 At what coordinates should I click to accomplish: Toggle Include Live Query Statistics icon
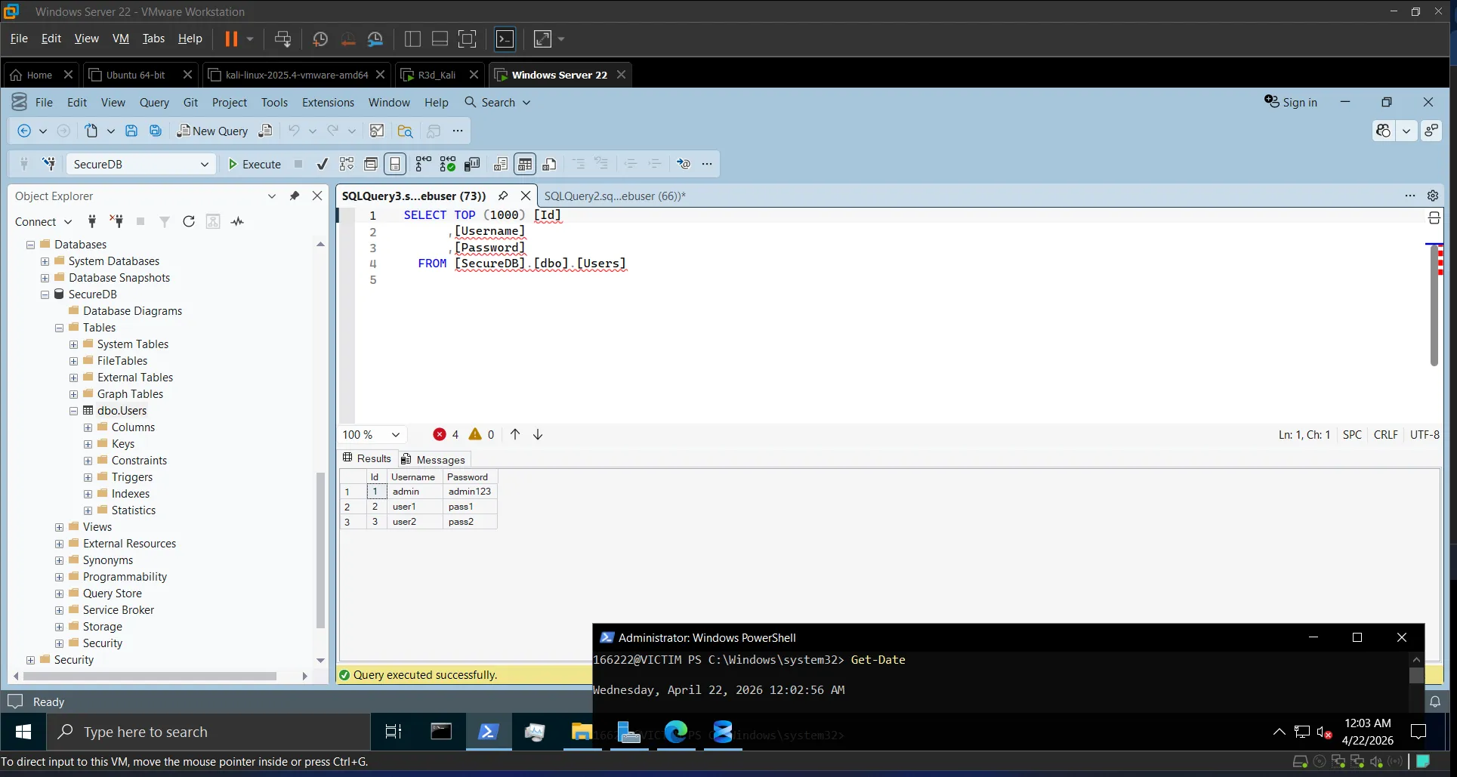tap(448, 164)
